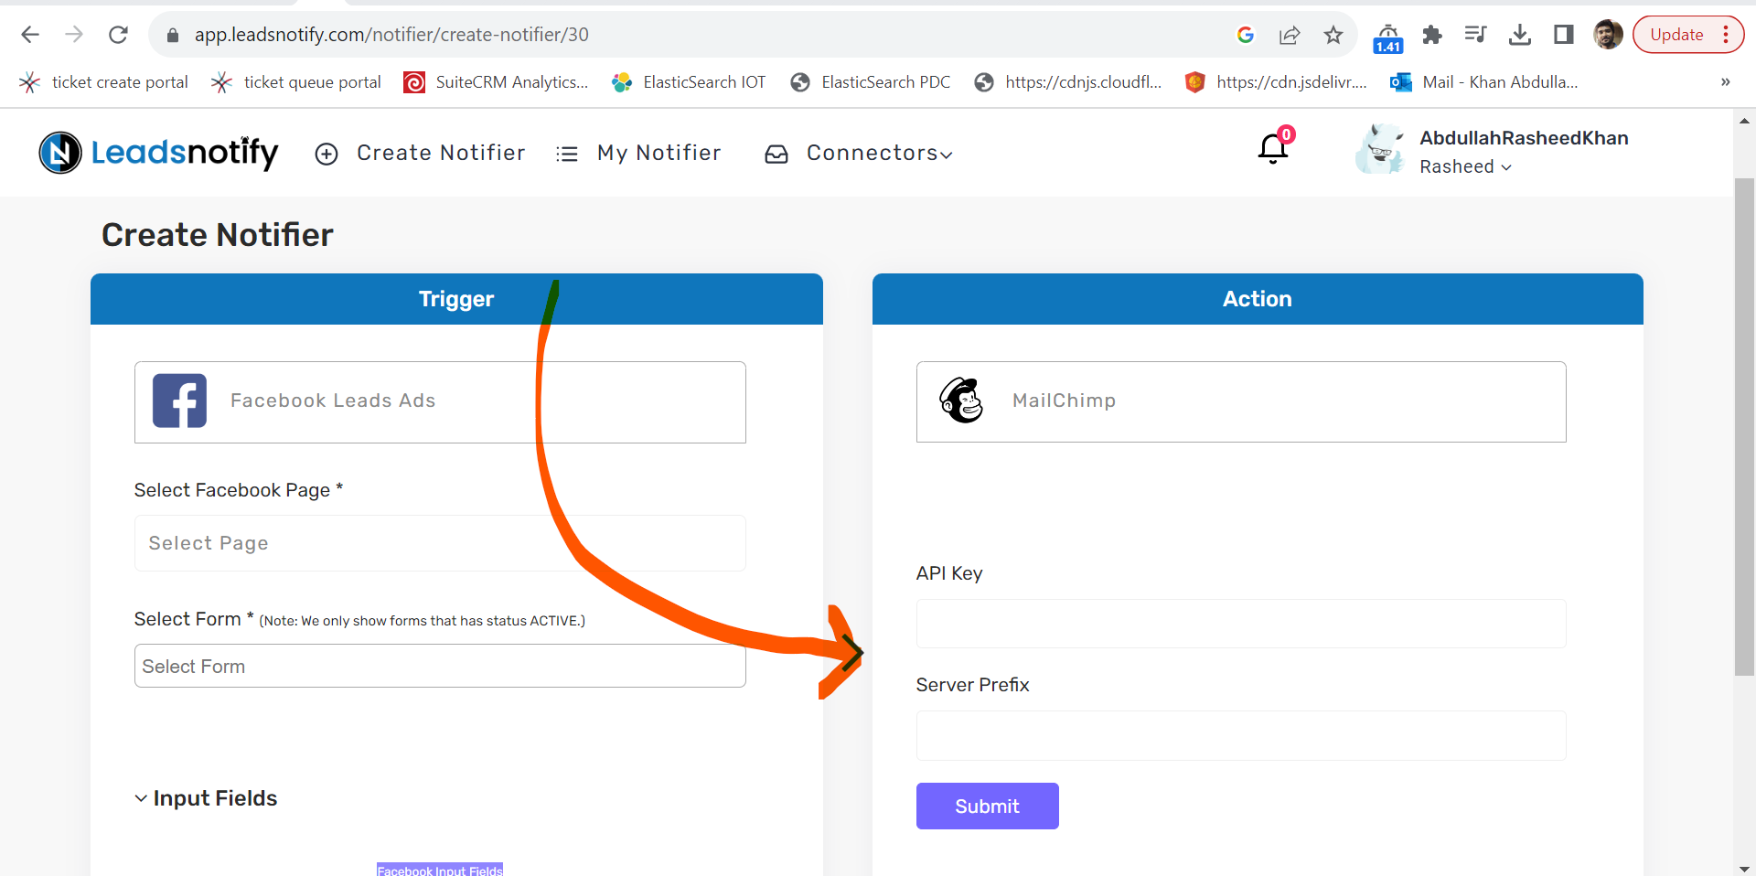Show more bookmarks with double chevron

(1725, 82)
